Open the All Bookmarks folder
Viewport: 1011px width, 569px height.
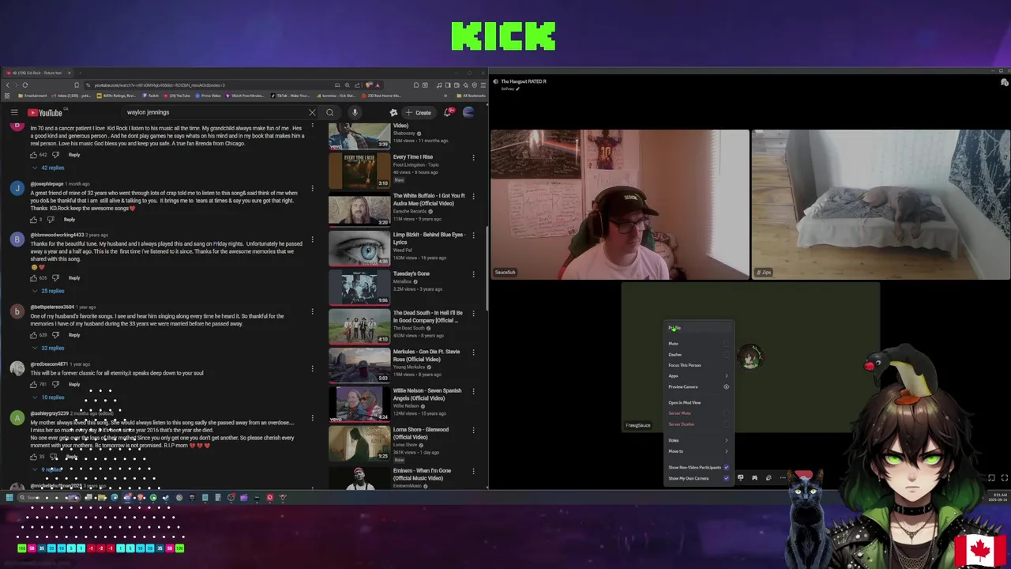[472, 96]
